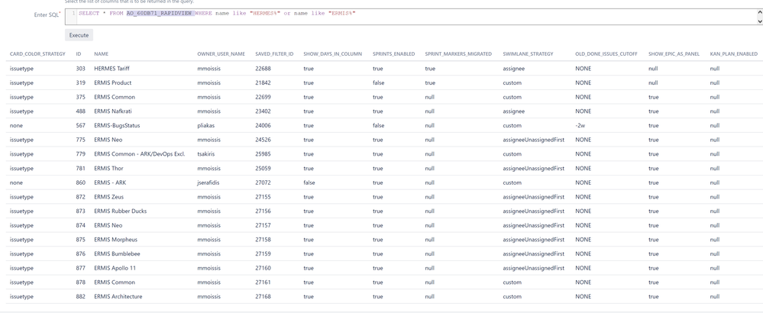Click the false value in ERMIS - ARK row
This screenshot has width=763, height=313.
(x=309, y=182)
